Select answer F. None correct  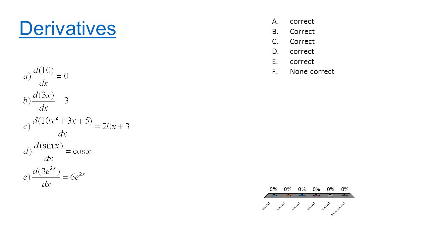point(303,72)
